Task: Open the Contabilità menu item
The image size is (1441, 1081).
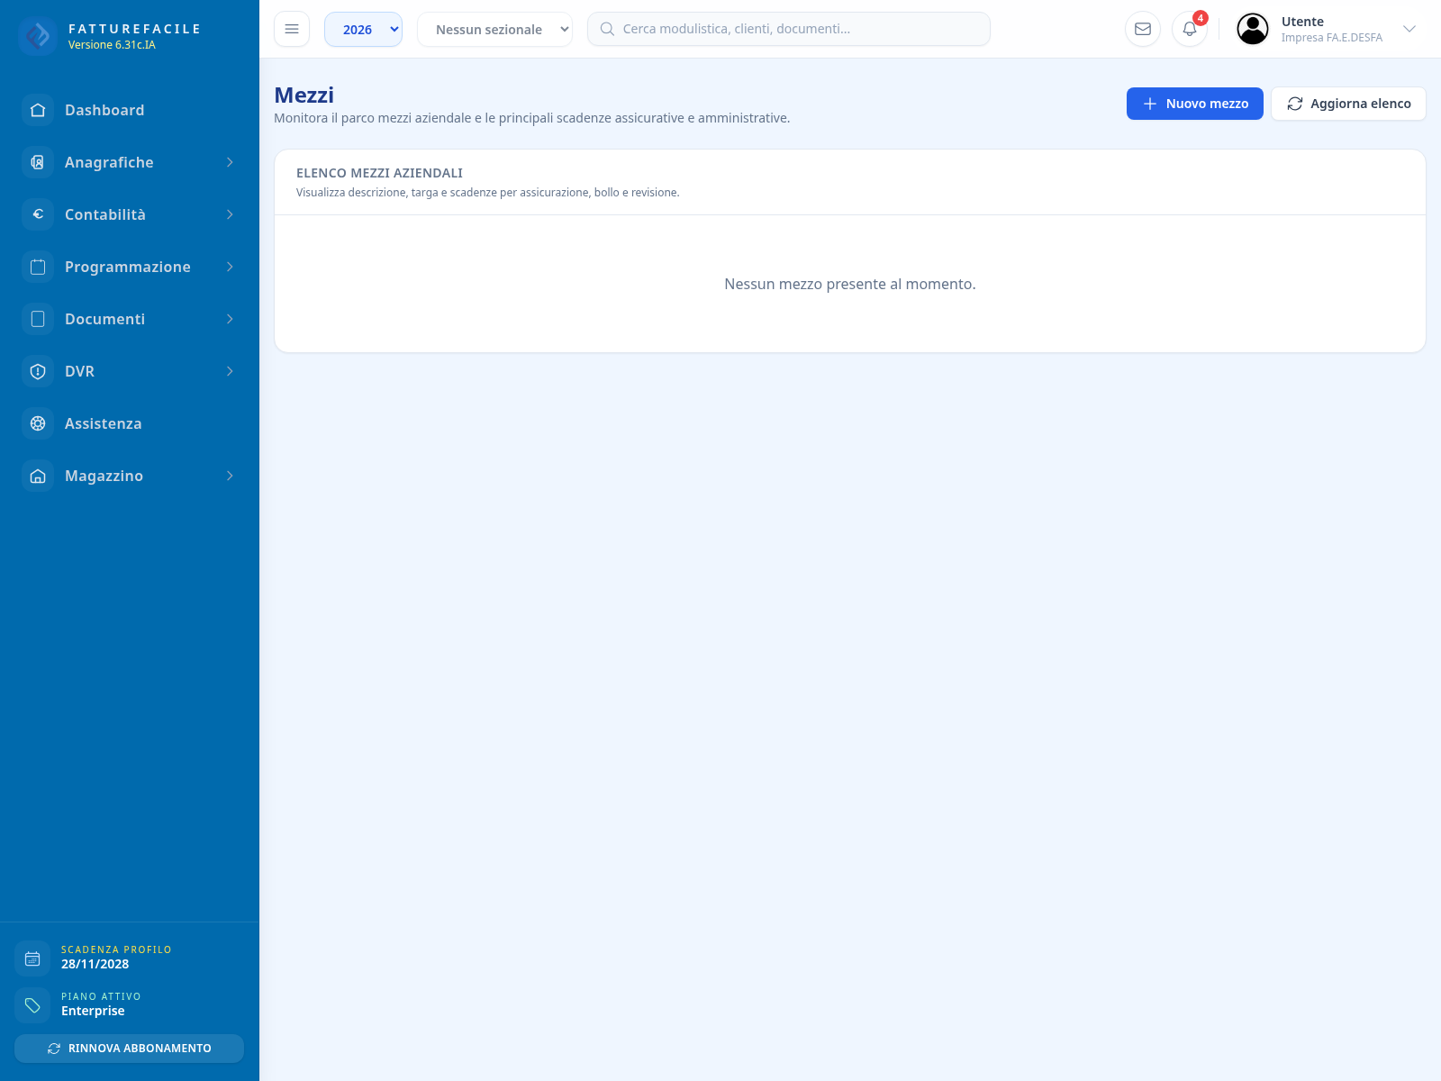Action: pyautogui.click(x=130, y=214)
